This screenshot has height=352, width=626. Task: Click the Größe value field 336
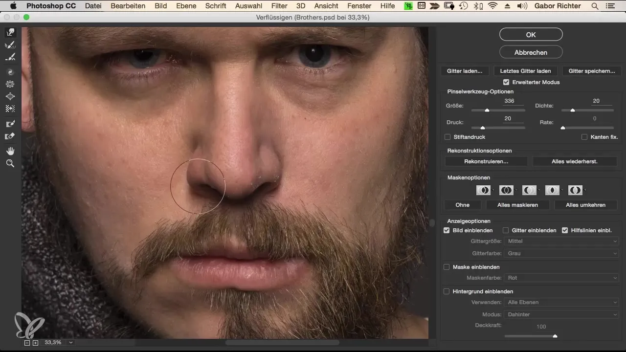tap(514, 101)
